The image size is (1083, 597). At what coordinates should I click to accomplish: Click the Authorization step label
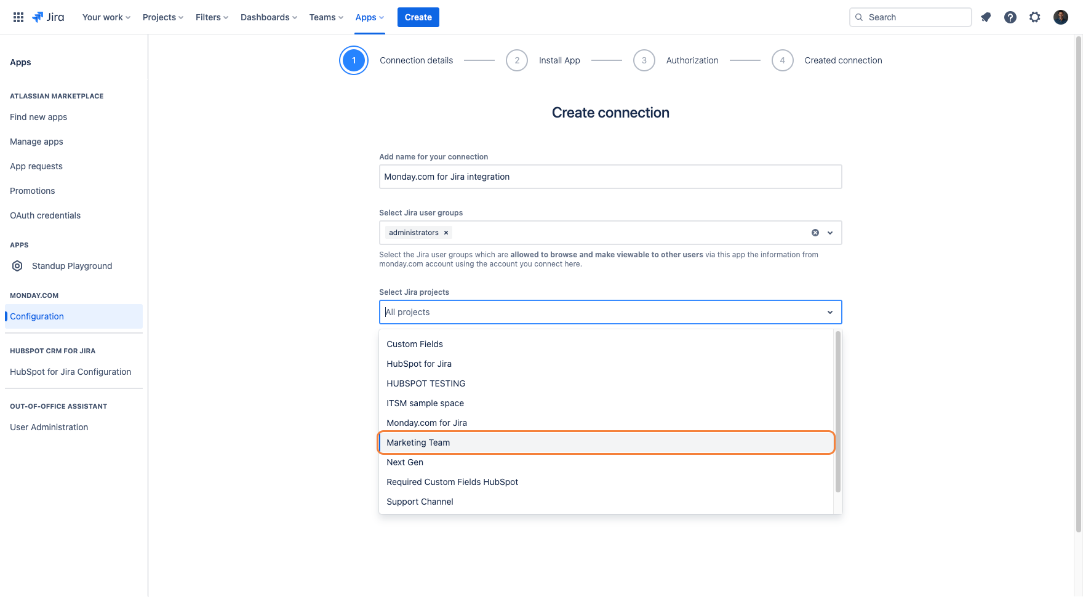pos(692,60)
